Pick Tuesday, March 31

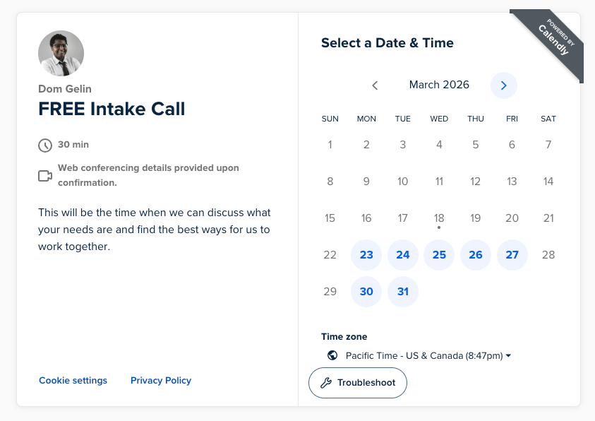[403, 292]
